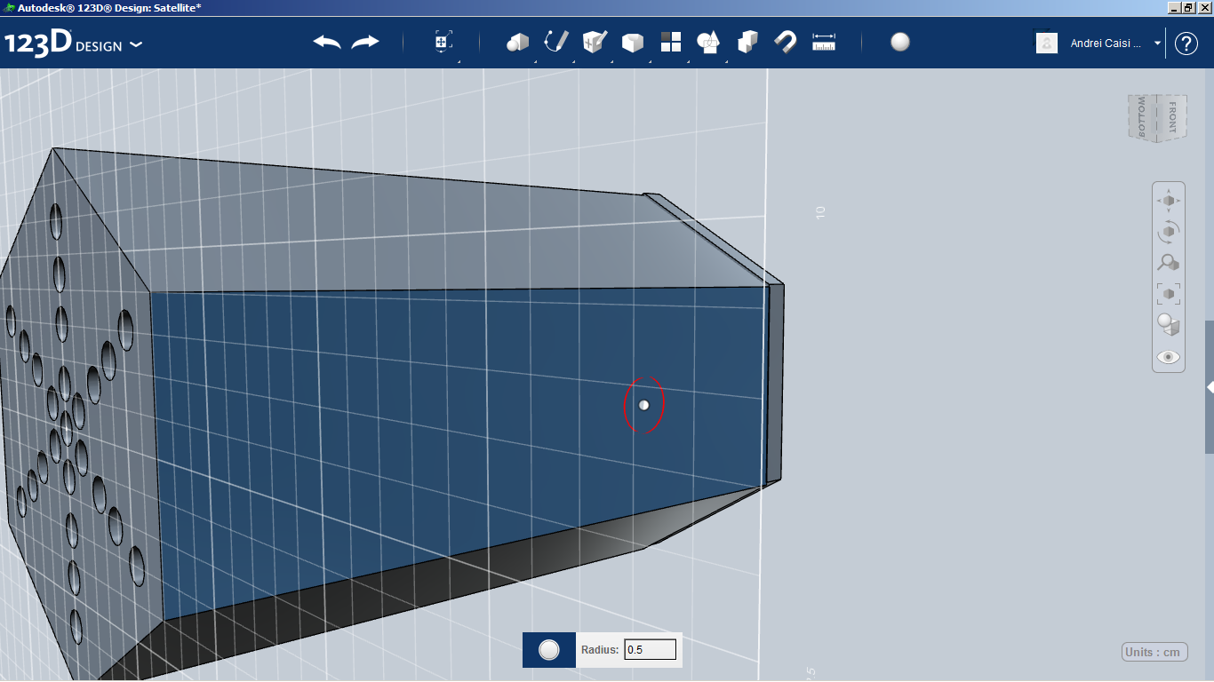
Task: Select the Transform tool
Action: tap(443, 42)
